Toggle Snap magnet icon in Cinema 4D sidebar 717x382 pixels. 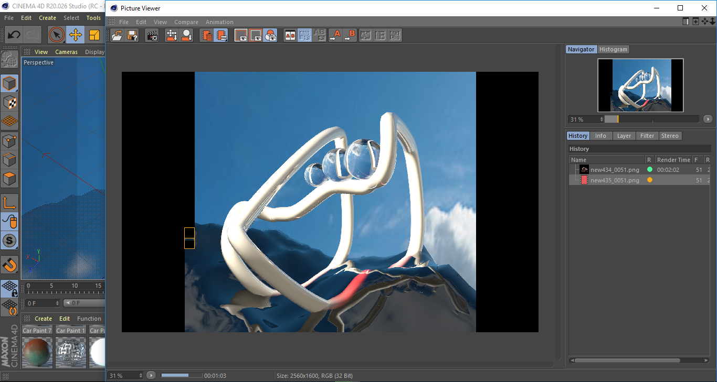coord(9,265)
